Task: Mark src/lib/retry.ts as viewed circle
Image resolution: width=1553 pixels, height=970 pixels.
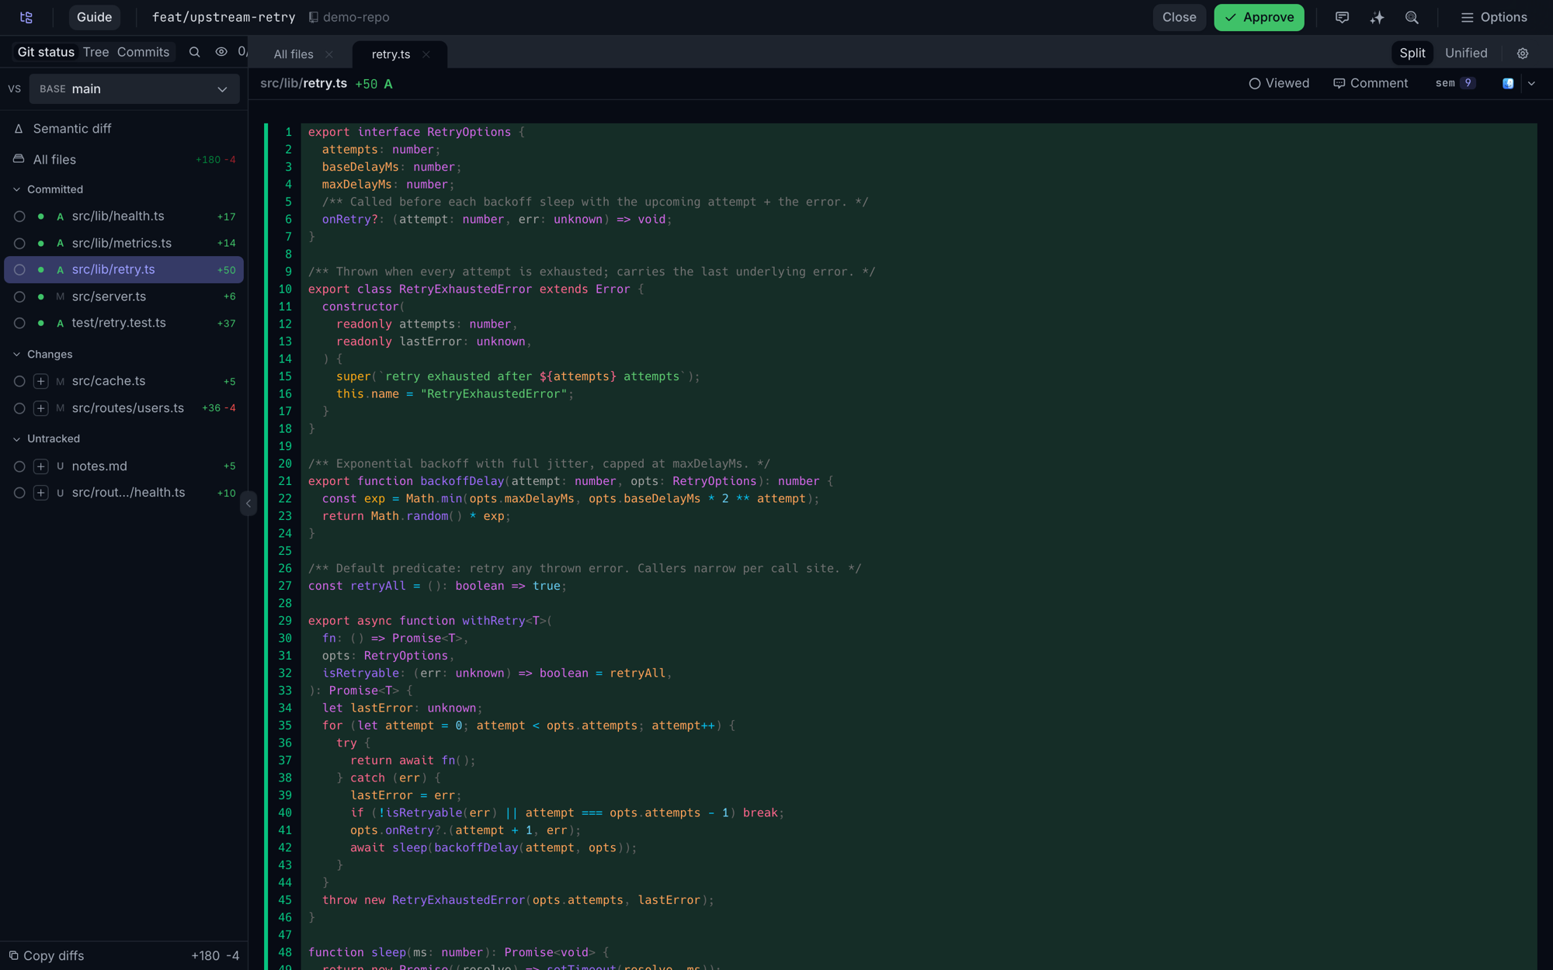Action: tap(19, 270)
